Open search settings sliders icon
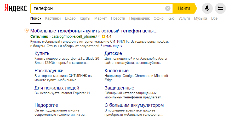246x123 pixels. click(x=220, y=8)
